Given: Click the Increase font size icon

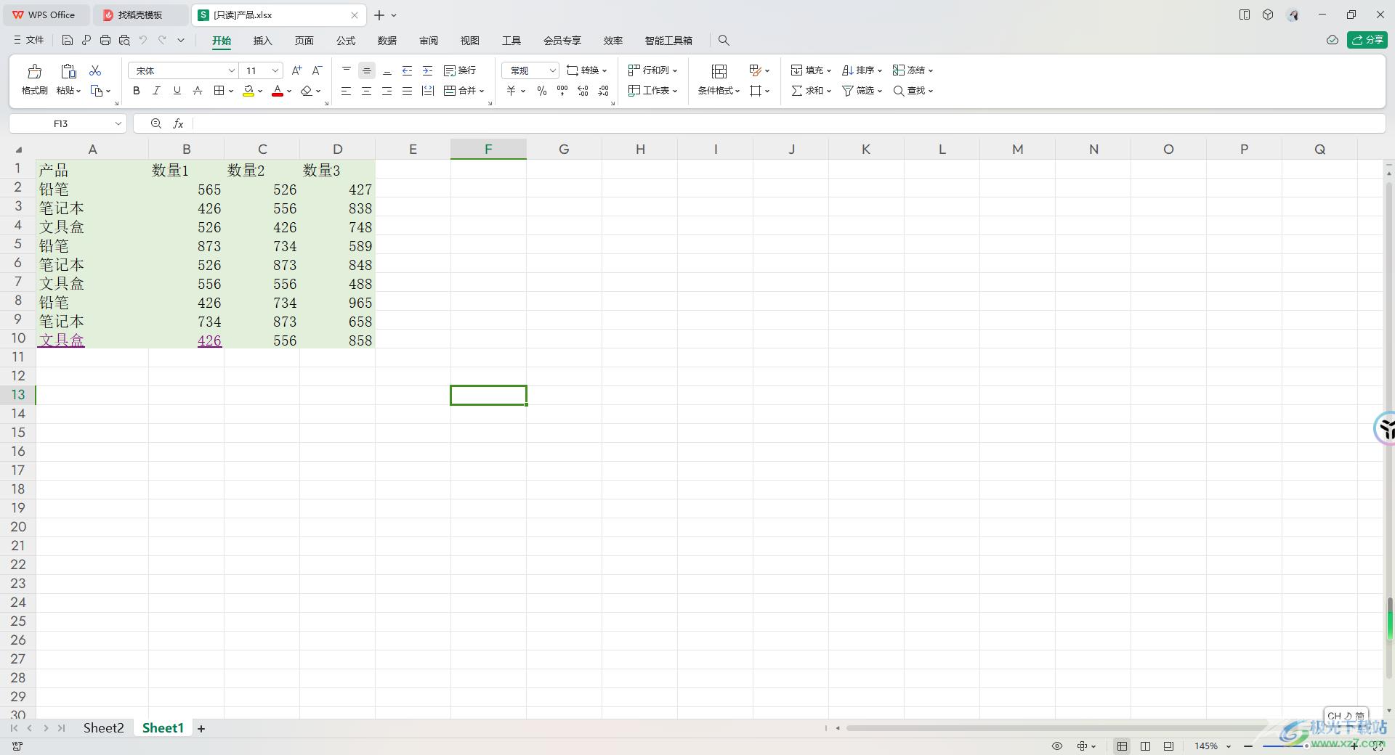Looking at the screenshot, I should coord(296,70).
